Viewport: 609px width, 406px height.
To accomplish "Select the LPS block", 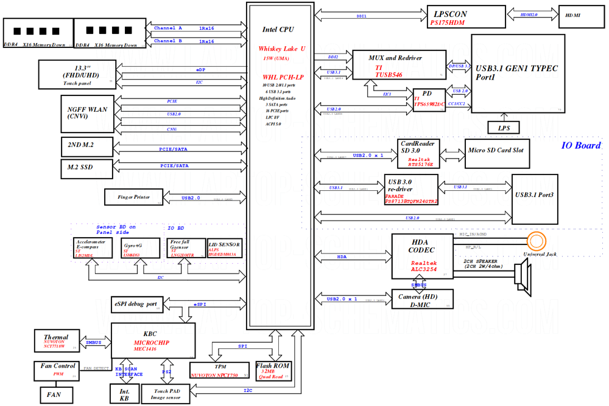I will (x=504, y=128).
